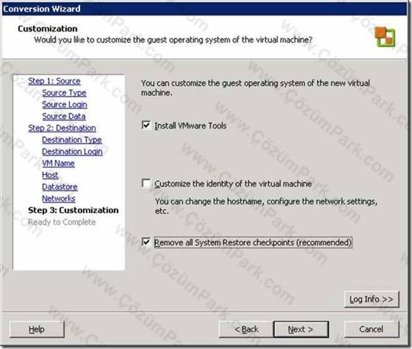The height and width of the screenshot is (349, 412).
Task: Expand the Log Info >> panel
Action: [x=372, y=299]
